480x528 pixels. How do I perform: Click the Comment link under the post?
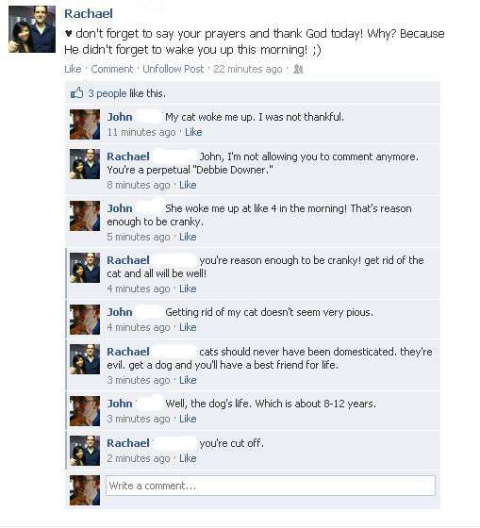click(x=112, y=69)
